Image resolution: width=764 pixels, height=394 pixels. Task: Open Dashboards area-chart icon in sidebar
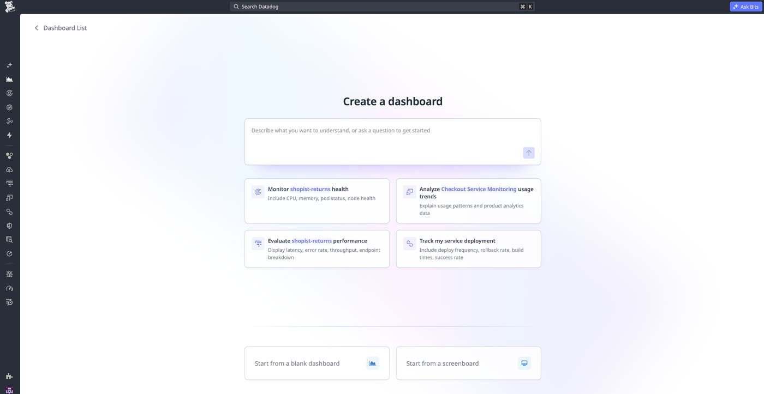coord(9,80)
